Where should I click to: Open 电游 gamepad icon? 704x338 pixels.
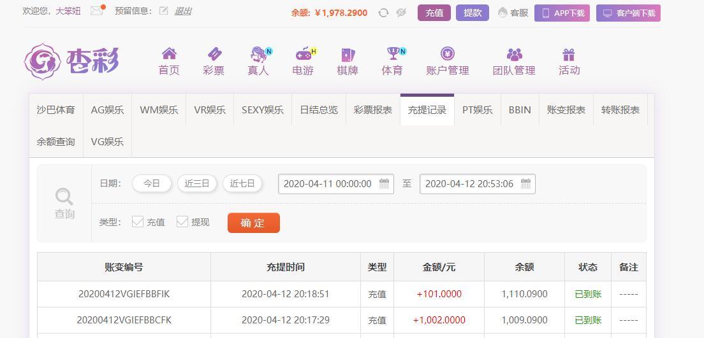pyautogui.click(x=303, y=54)
